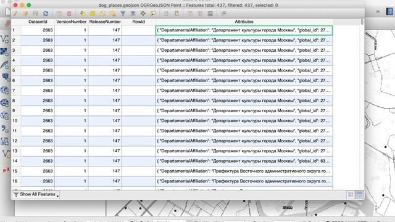The image size is (395, 222).
Task: Click the copy selected rows icon
Action: click(x=166, y=14)
